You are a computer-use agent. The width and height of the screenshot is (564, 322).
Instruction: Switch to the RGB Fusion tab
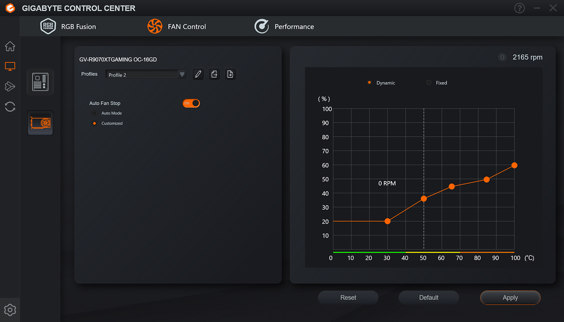(68, 26)
